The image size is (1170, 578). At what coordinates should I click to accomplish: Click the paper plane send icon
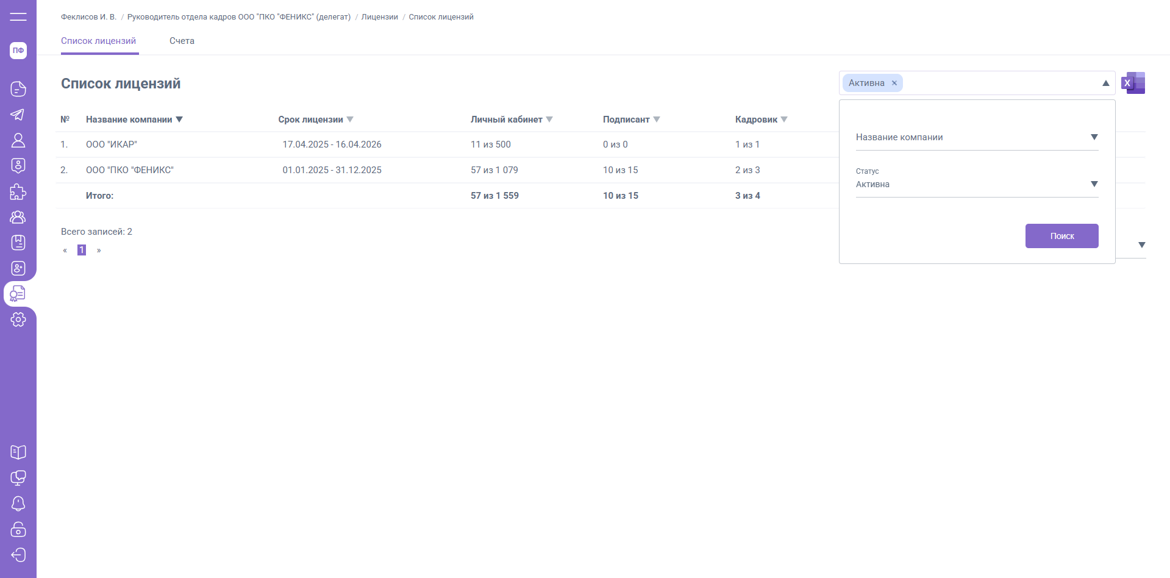18,115
